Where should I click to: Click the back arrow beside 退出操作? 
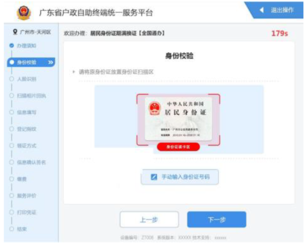262,10
